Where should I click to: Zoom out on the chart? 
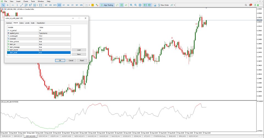point(136,5)
